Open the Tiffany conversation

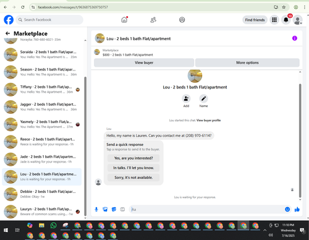coord(42,90)
